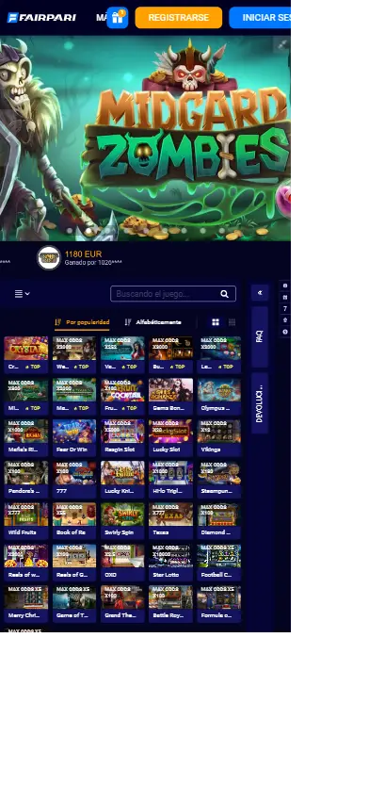369x801 pixels.
Task: Collapse the side panel with double-arrow icon
Action: [x=260, y=293]
